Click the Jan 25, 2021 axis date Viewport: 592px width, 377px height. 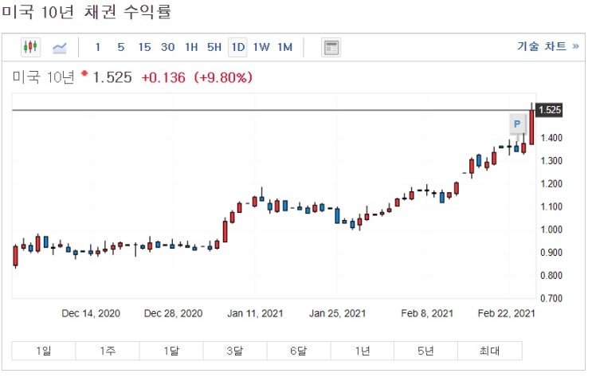(338, 313)
